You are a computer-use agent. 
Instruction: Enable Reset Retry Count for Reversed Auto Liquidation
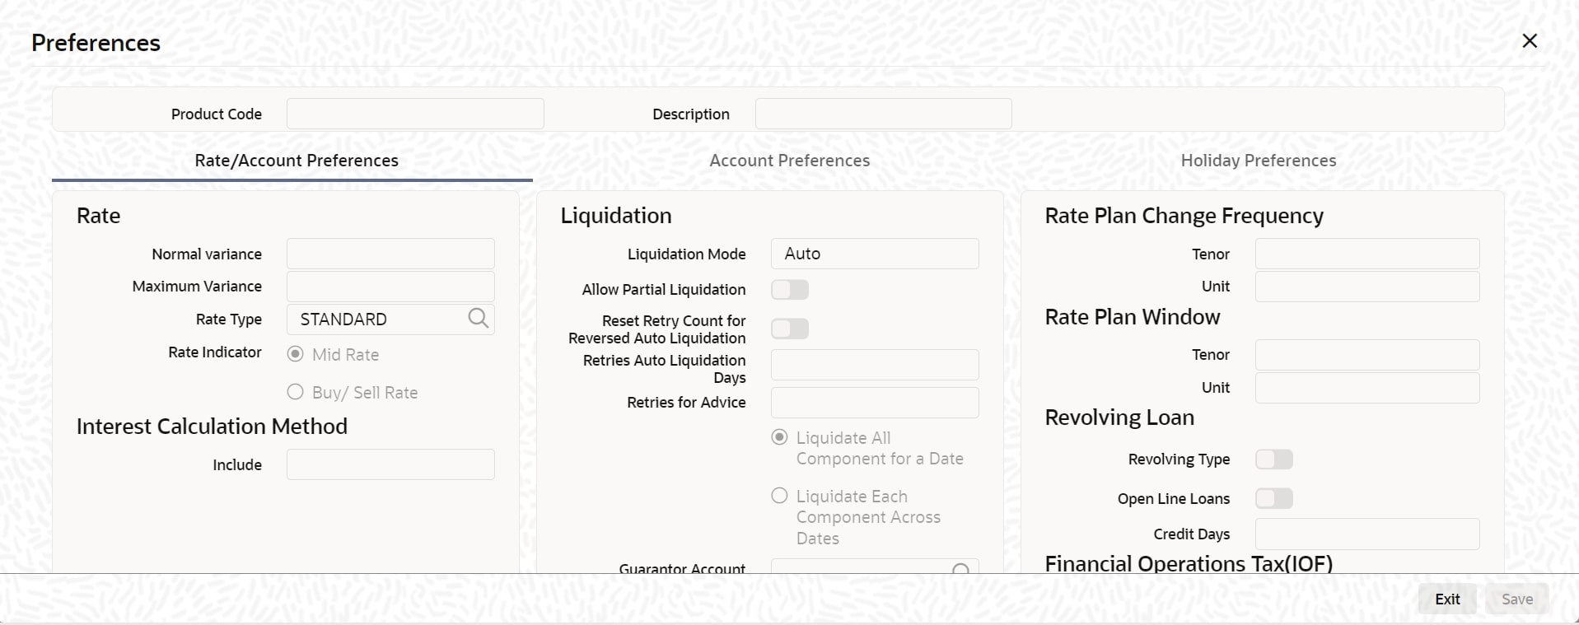[789, 329]
